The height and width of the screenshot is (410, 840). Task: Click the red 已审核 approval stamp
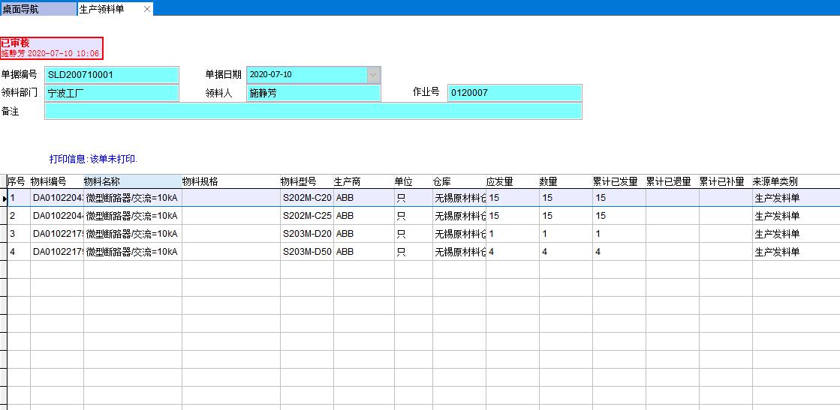pyautogui.click(x=51, y=48)
